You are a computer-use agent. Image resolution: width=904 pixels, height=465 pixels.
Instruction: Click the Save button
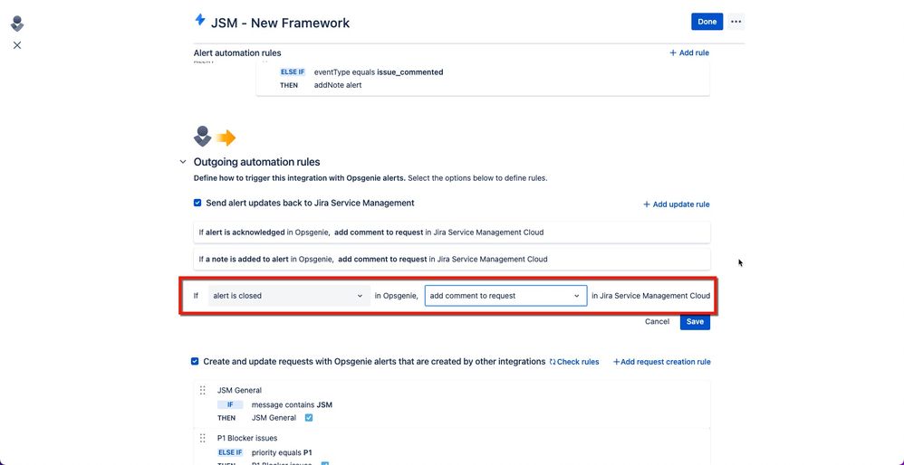pos(695,322)
